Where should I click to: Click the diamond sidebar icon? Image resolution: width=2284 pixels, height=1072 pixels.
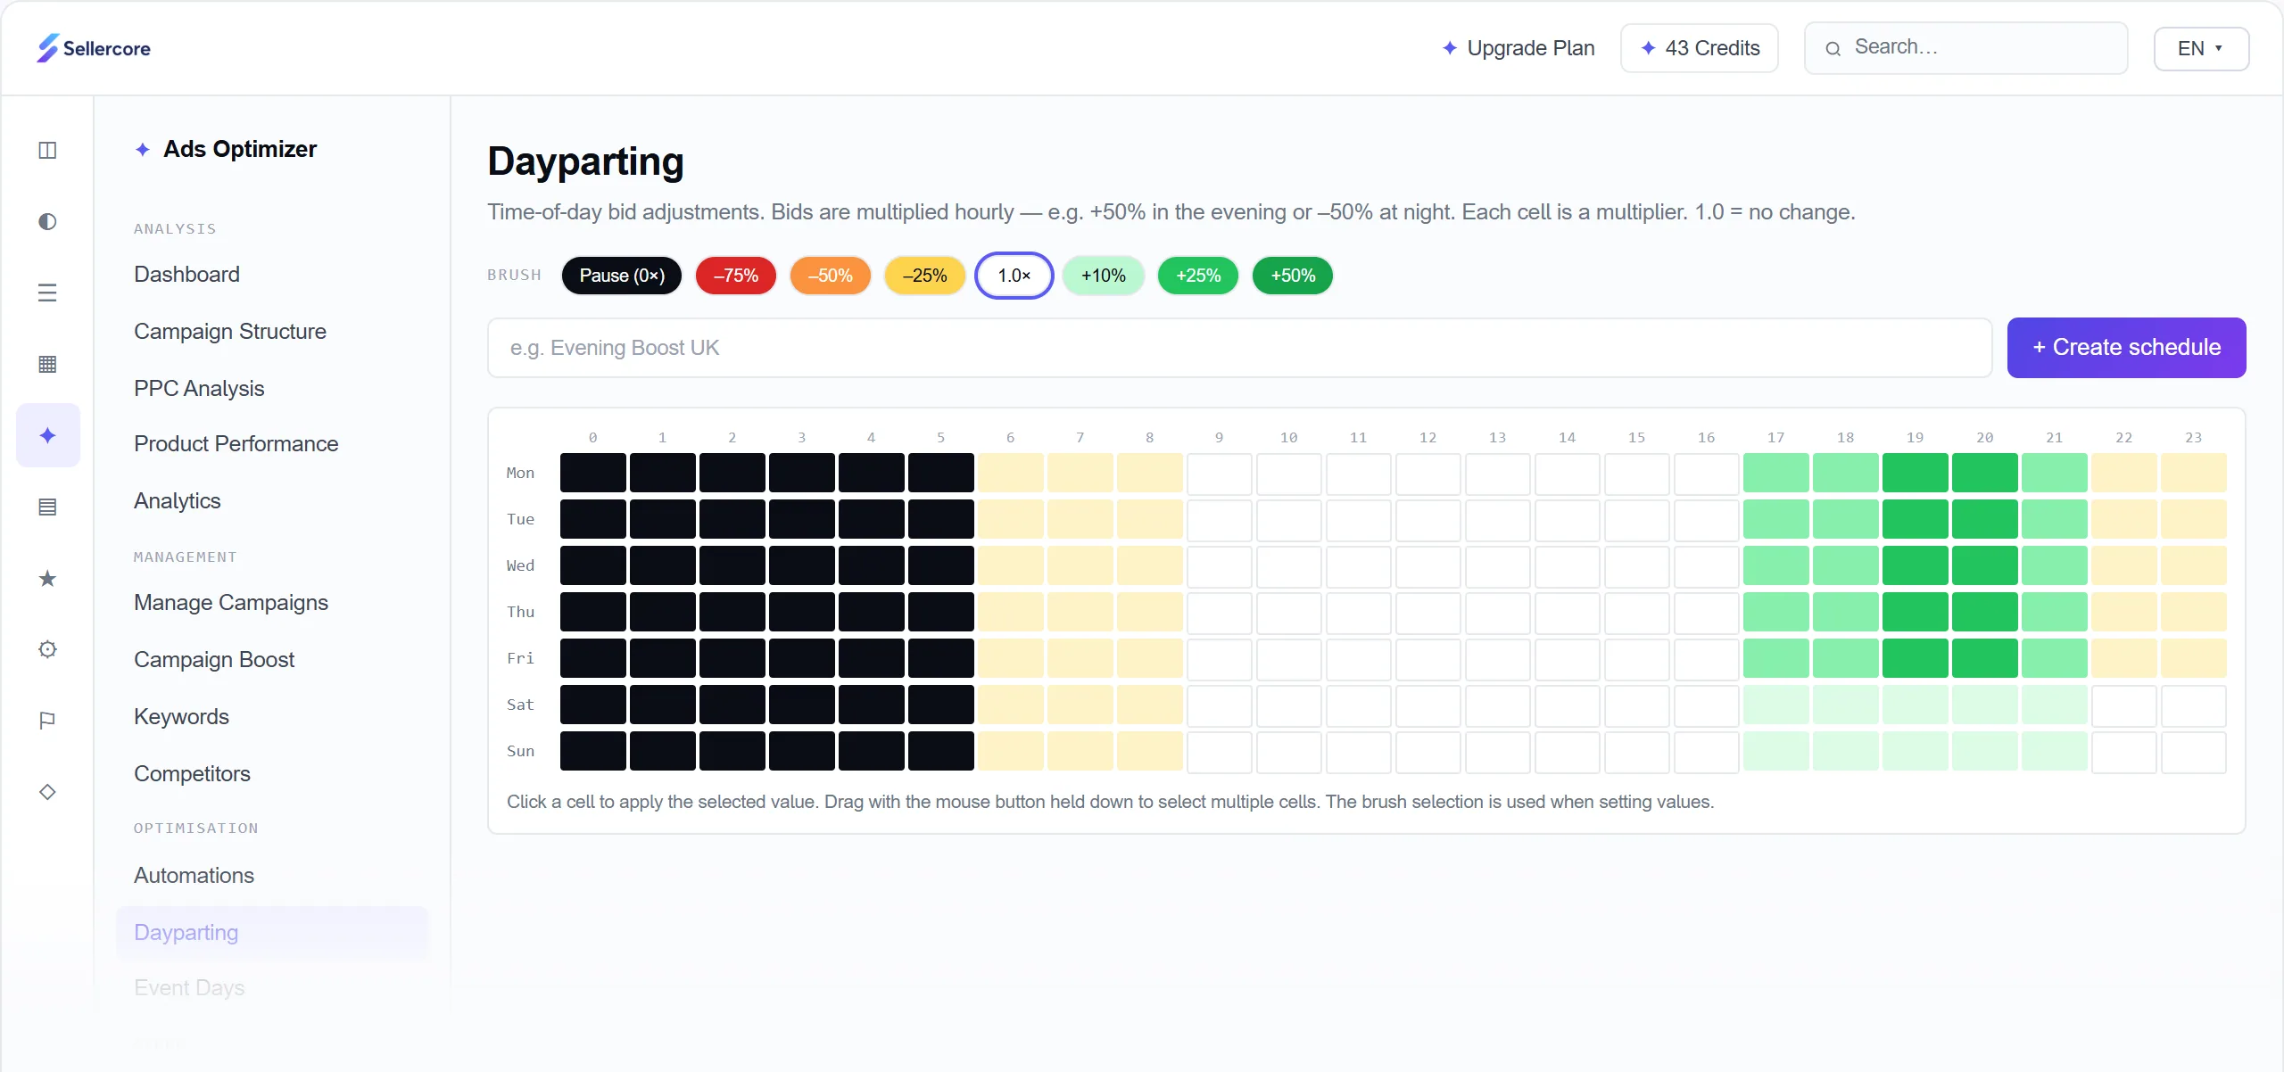pyautogui.click(x=48, y=792)
